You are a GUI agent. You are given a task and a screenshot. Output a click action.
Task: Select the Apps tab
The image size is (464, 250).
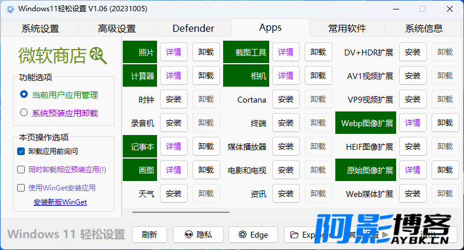[270, 28]
